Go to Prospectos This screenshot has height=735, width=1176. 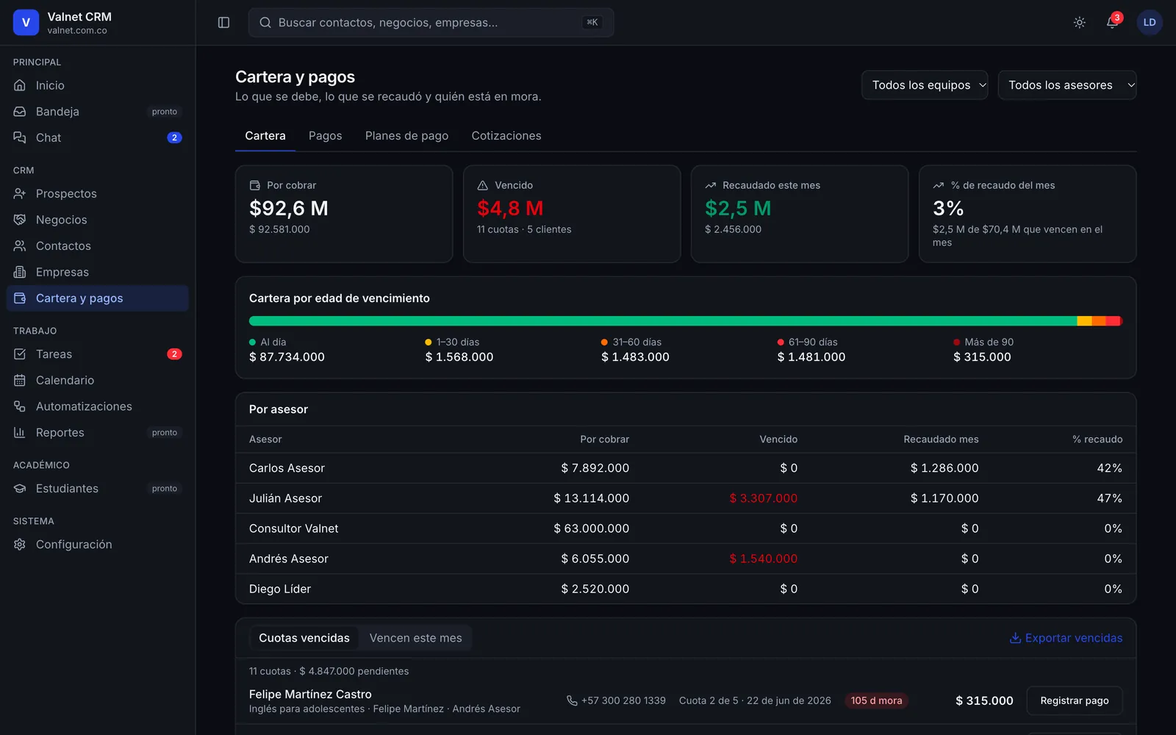point(98,193)
